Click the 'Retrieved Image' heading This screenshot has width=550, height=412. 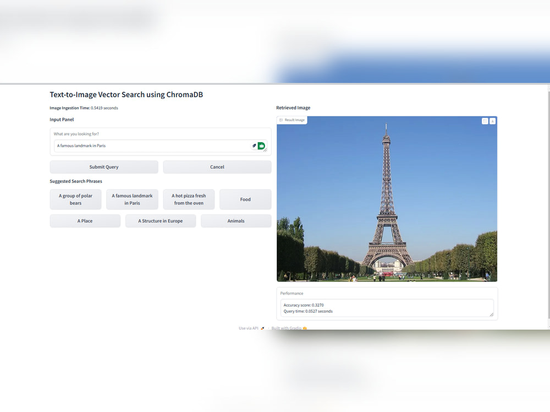tap(293, 108)
